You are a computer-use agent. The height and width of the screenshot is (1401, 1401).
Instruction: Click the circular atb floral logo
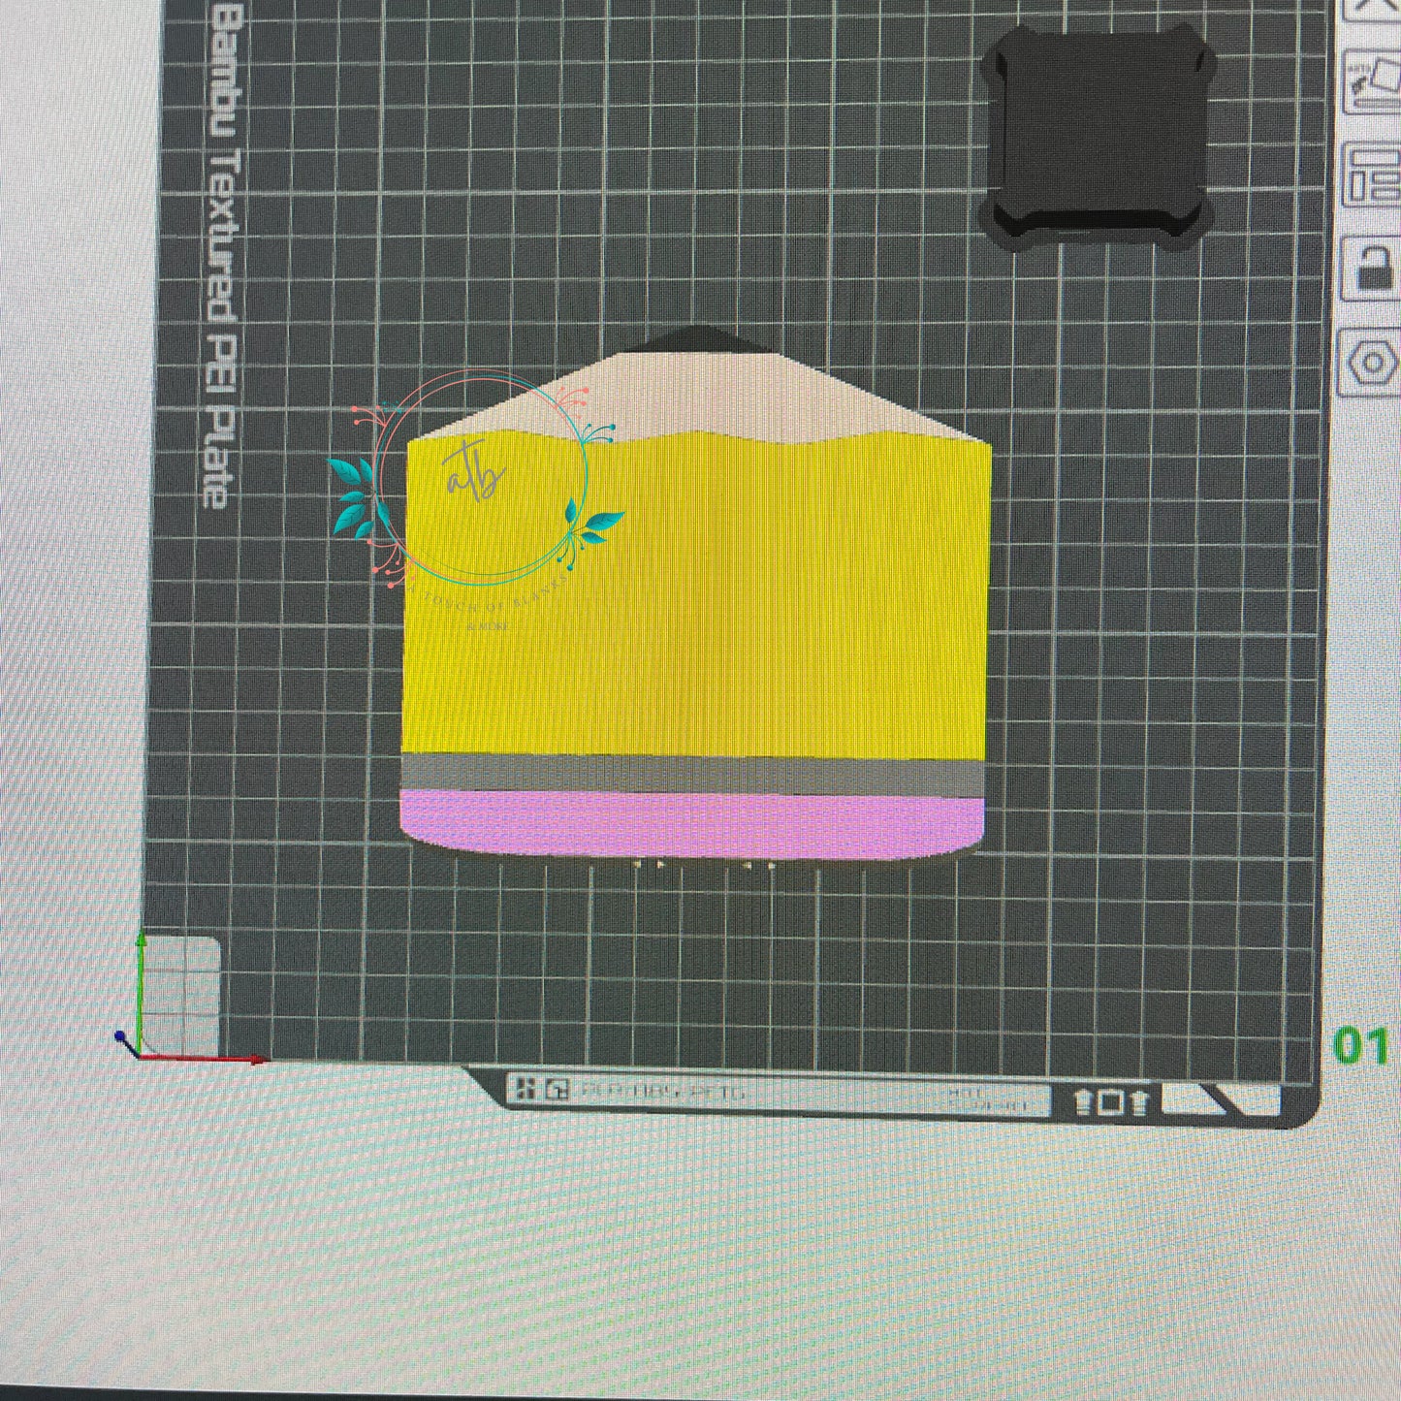pos(480,480)
